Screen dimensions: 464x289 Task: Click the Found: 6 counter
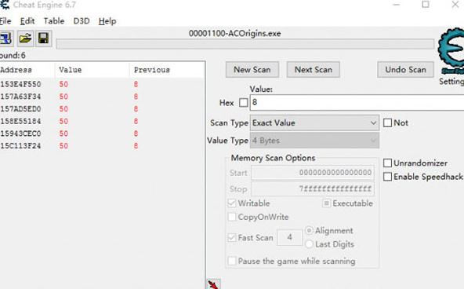tap(13, 56)
